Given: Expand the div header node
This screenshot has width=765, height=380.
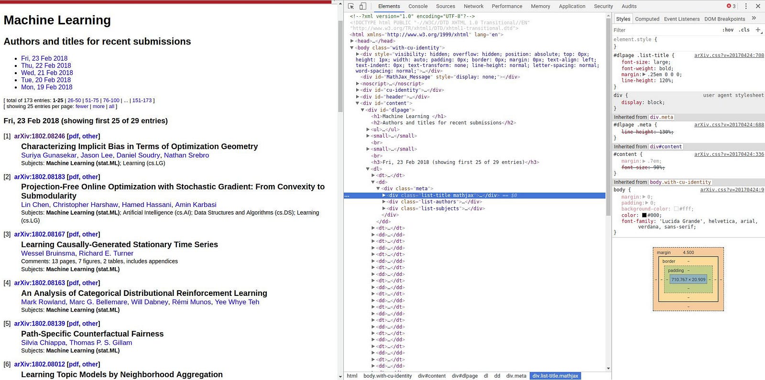Looking at the screenshot, I should [358, 97].
